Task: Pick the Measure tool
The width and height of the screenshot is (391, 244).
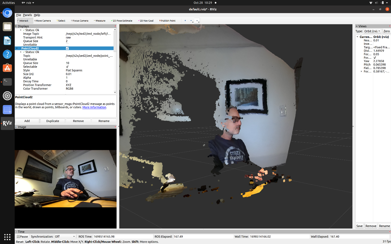Action: (x=99, y=20)
